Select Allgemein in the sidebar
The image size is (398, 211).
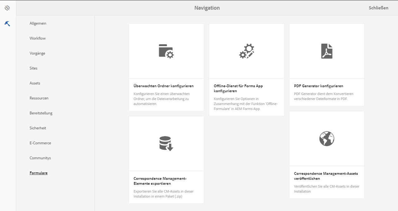(38, 23)
